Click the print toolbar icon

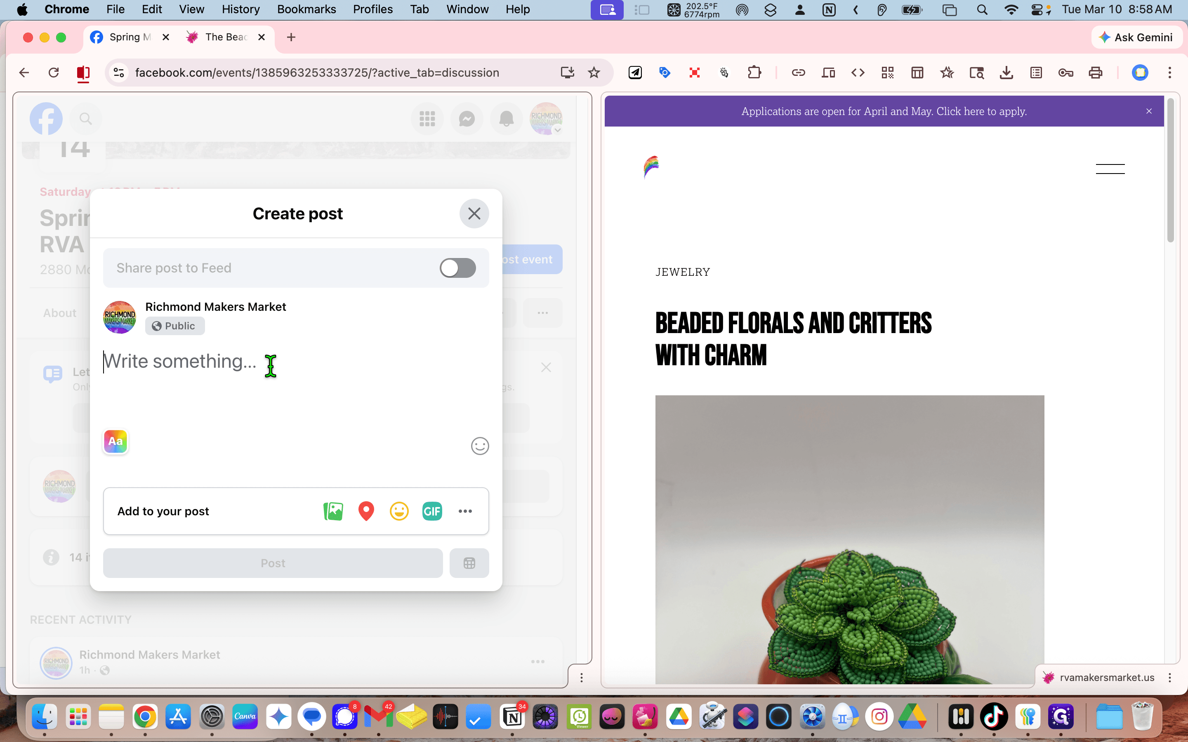pos(1095,73)
